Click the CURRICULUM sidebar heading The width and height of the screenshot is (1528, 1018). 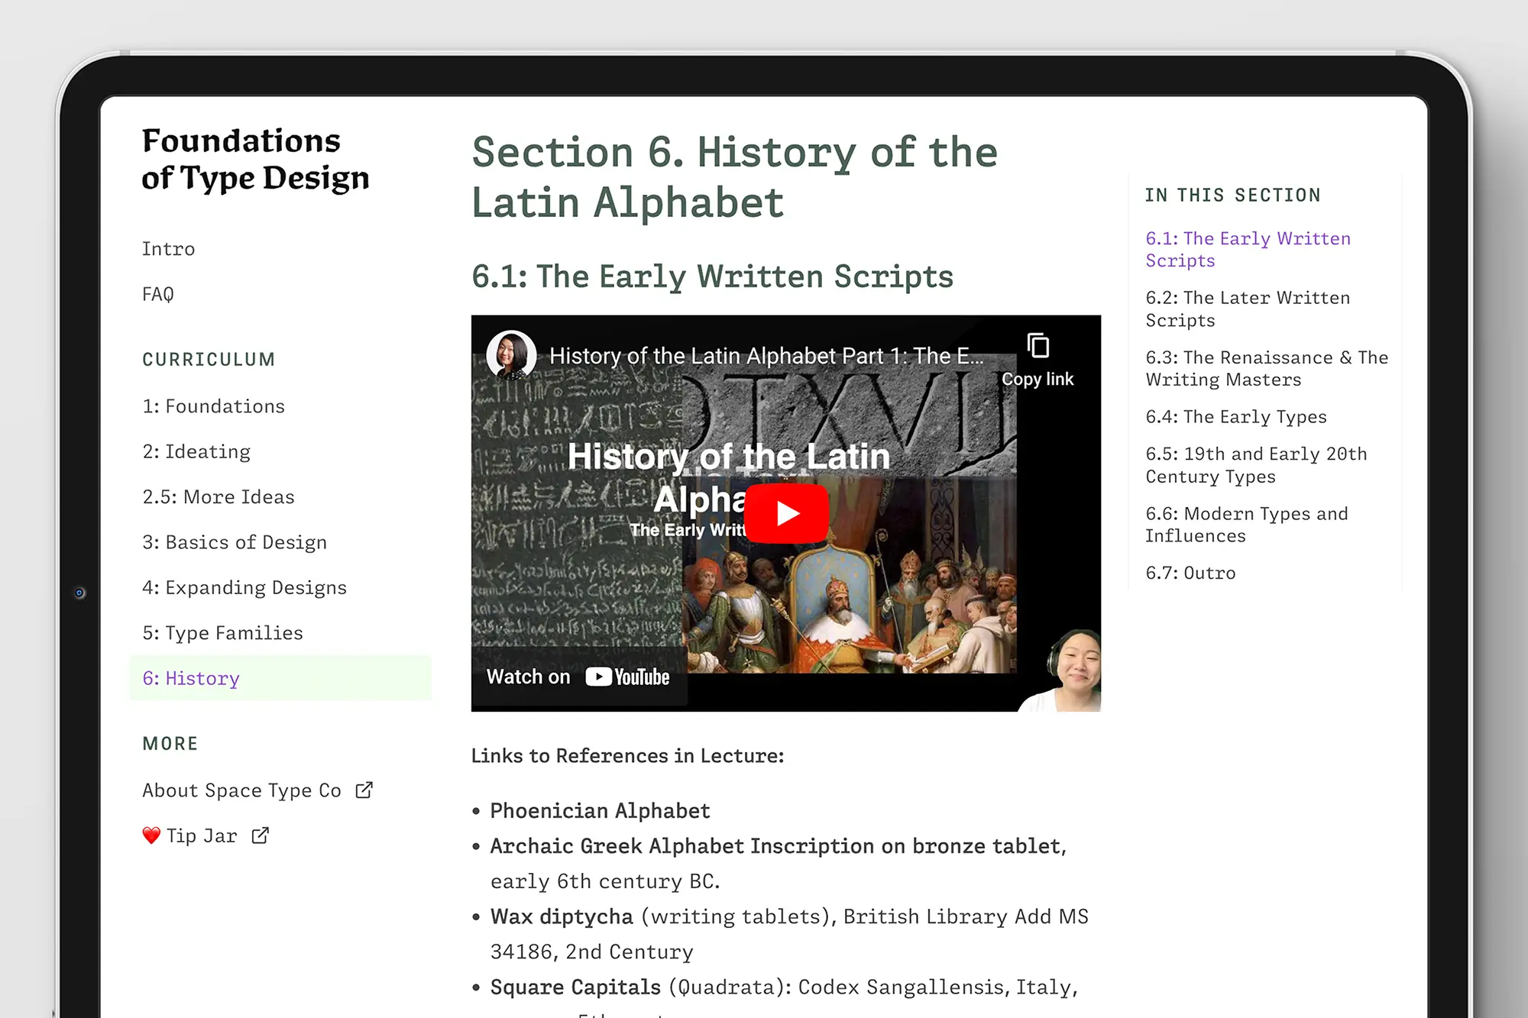pos(209,360)
